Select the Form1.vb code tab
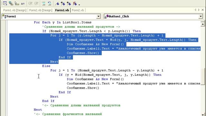The width and height of the screenshot is (206, 116). point(62,10)
